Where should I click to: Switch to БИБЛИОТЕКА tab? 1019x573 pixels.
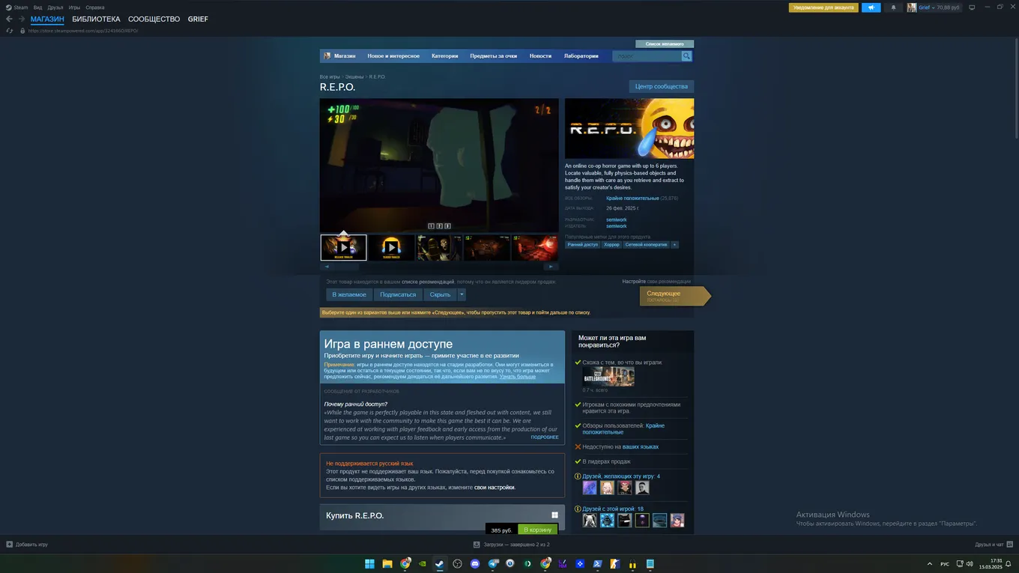(x=96, y=19)
